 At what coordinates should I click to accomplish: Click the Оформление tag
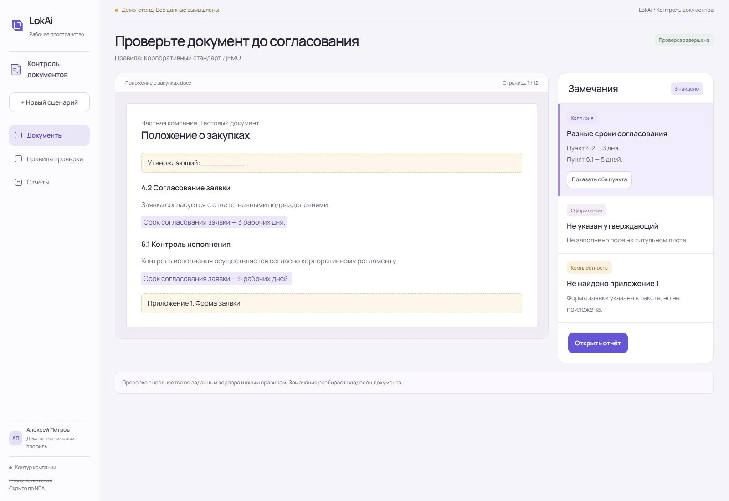[586, 210]
